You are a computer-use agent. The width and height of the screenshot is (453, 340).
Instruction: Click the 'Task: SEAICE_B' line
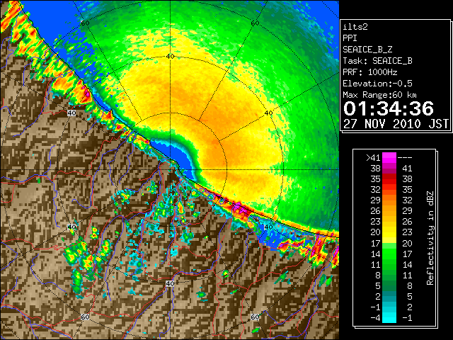377,61
